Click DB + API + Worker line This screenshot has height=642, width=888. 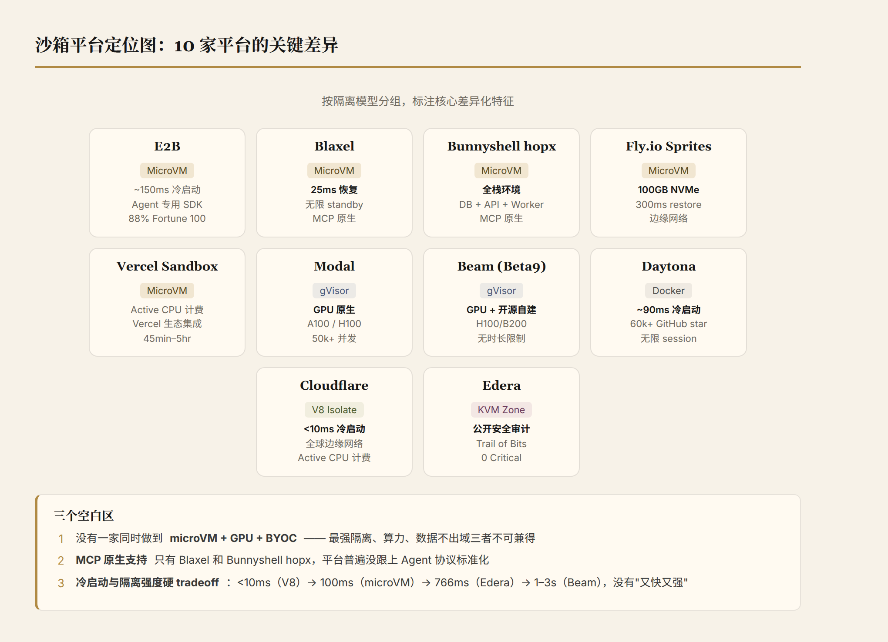(501, 204)
